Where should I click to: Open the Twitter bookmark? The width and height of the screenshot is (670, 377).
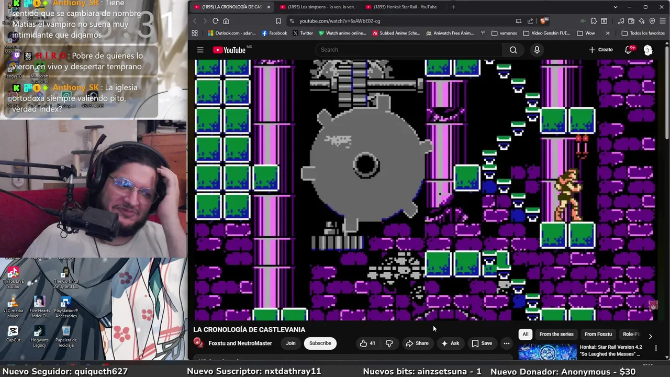click(303, 33)
